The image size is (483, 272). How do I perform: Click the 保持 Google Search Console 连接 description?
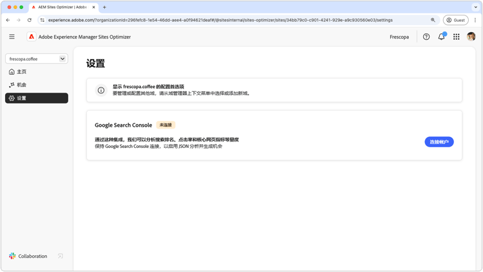tap(158, 146)
